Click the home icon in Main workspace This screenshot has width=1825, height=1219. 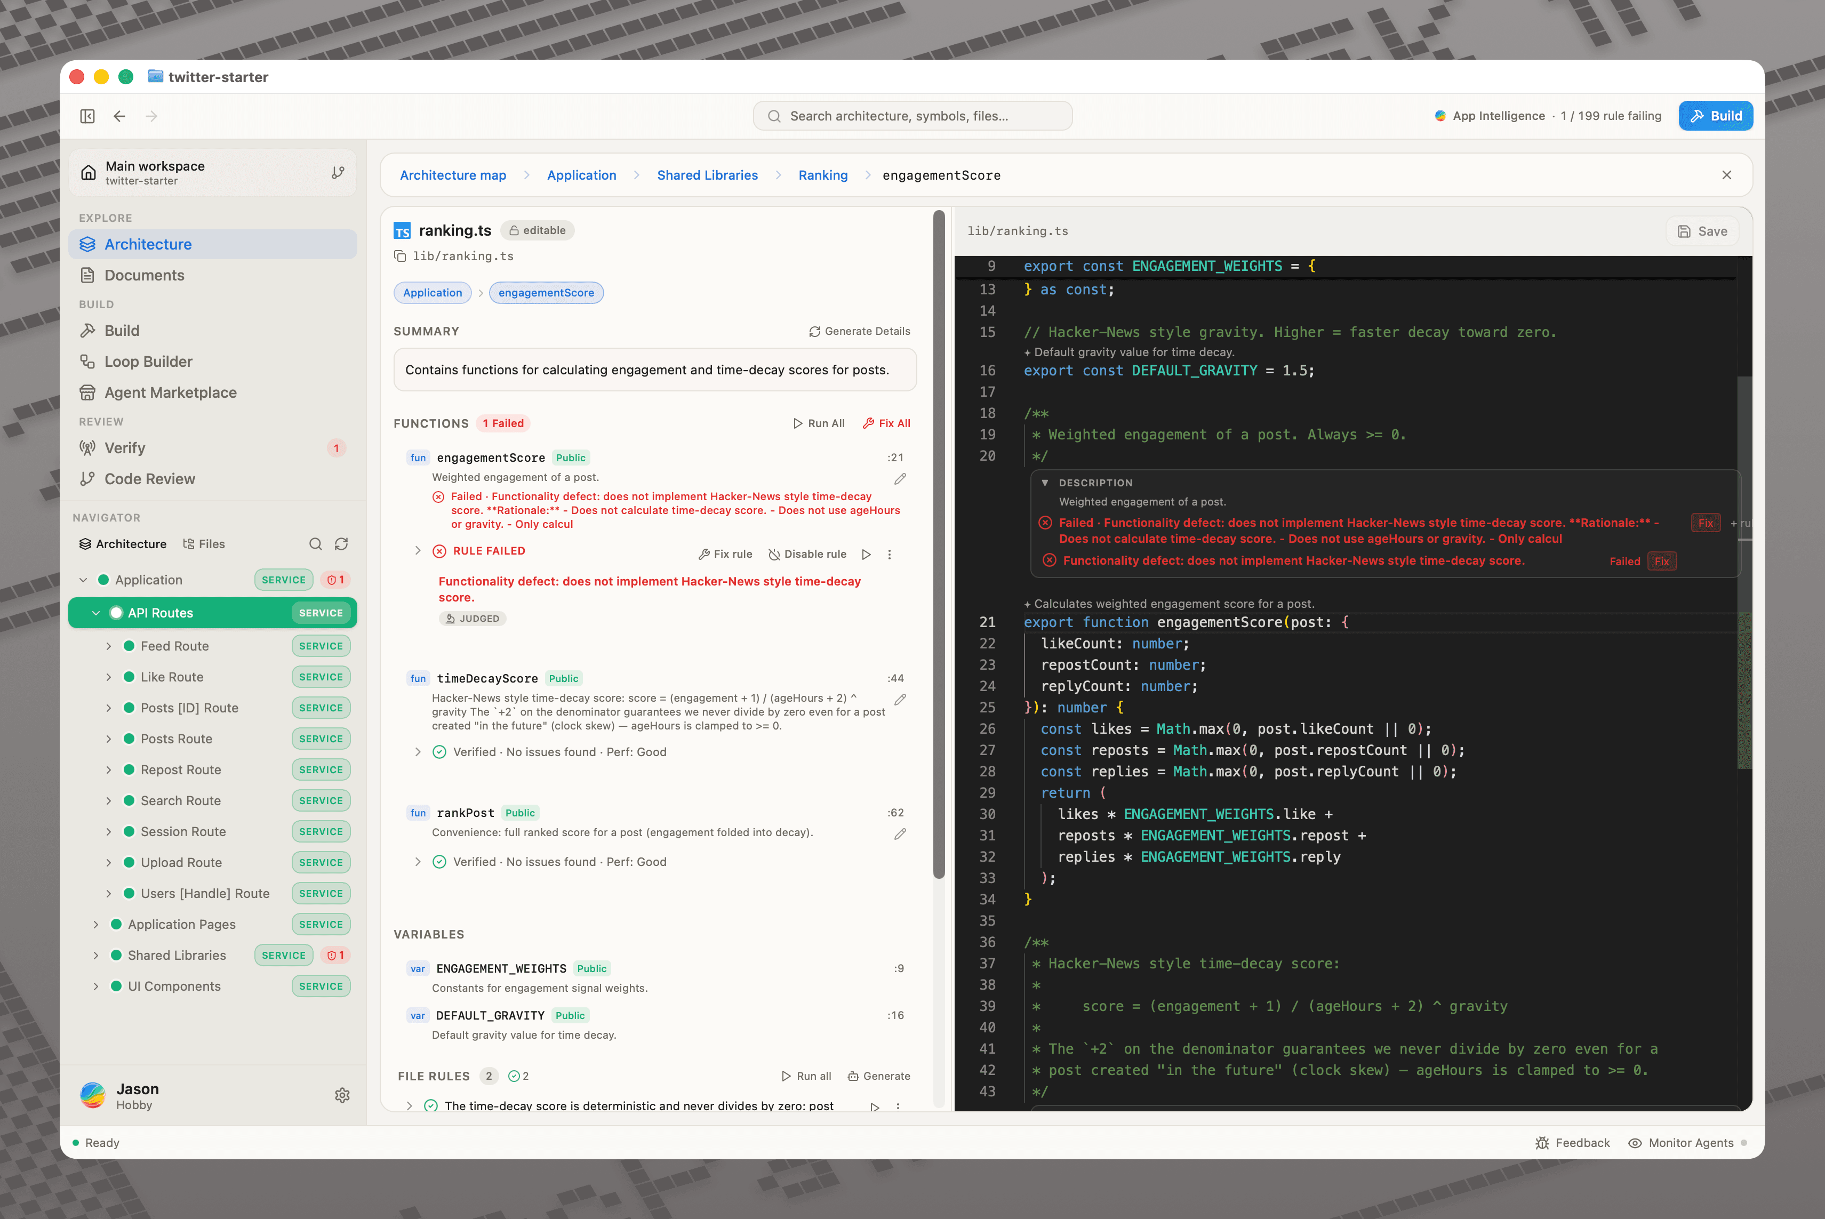(89, 173)
